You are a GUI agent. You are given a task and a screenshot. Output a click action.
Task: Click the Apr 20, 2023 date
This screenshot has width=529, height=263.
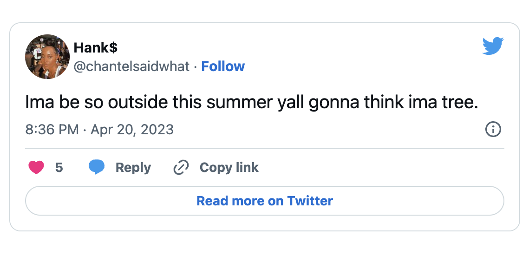132,129
